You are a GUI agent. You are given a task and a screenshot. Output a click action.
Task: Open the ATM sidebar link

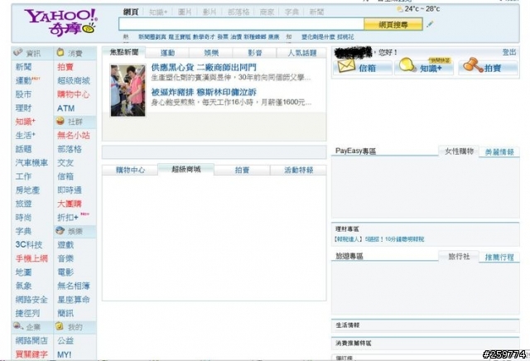(66, 108)
